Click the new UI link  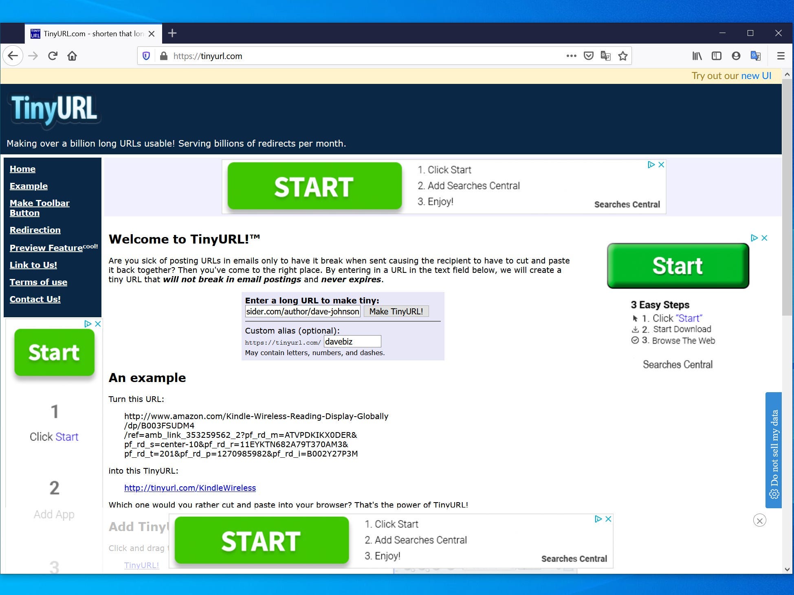coord(756,76)
